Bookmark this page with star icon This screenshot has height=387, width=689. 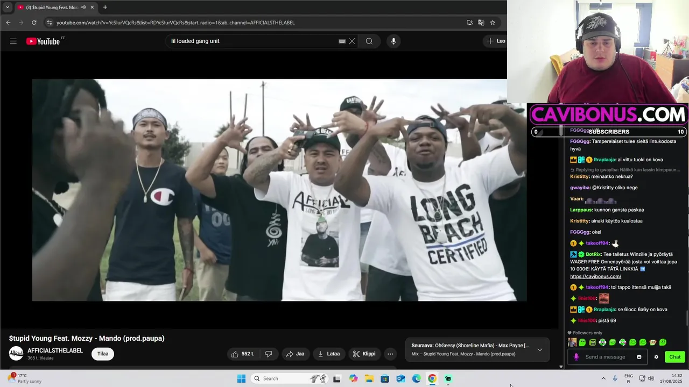[493, 23]
